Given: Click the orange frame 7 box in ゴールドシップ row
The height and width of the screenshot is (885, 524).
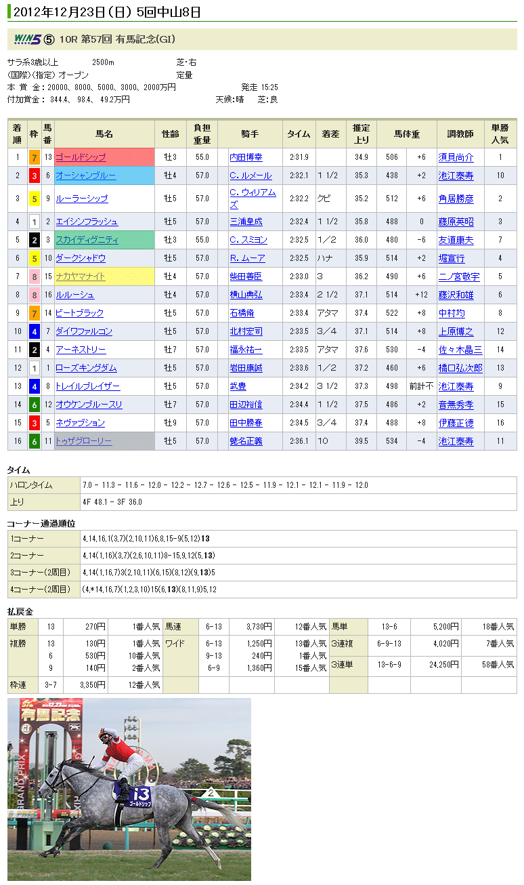Looking at the screenshot, I should click(x=34, y=157).
